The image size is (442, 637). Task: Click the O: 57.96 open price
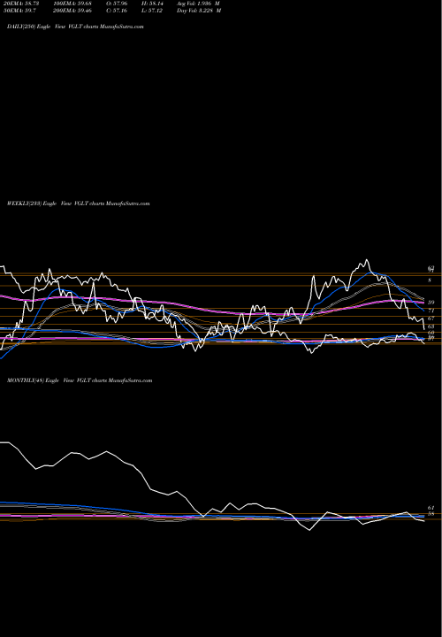(x=117, y=4)
